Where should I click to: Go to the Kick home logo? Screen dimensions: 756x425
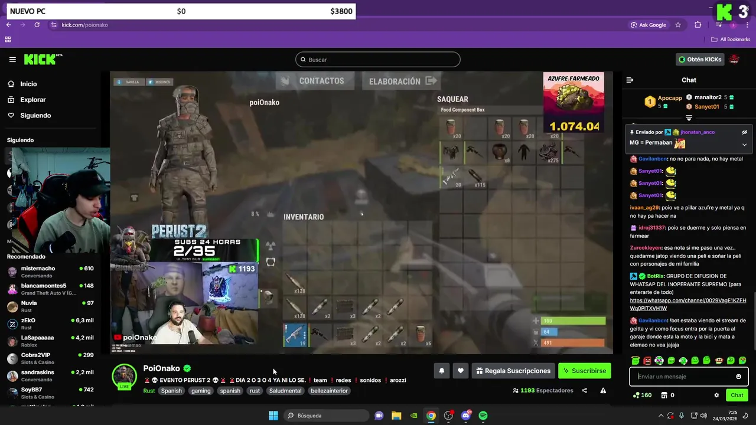pyautogui.click(x=43, y=59)
